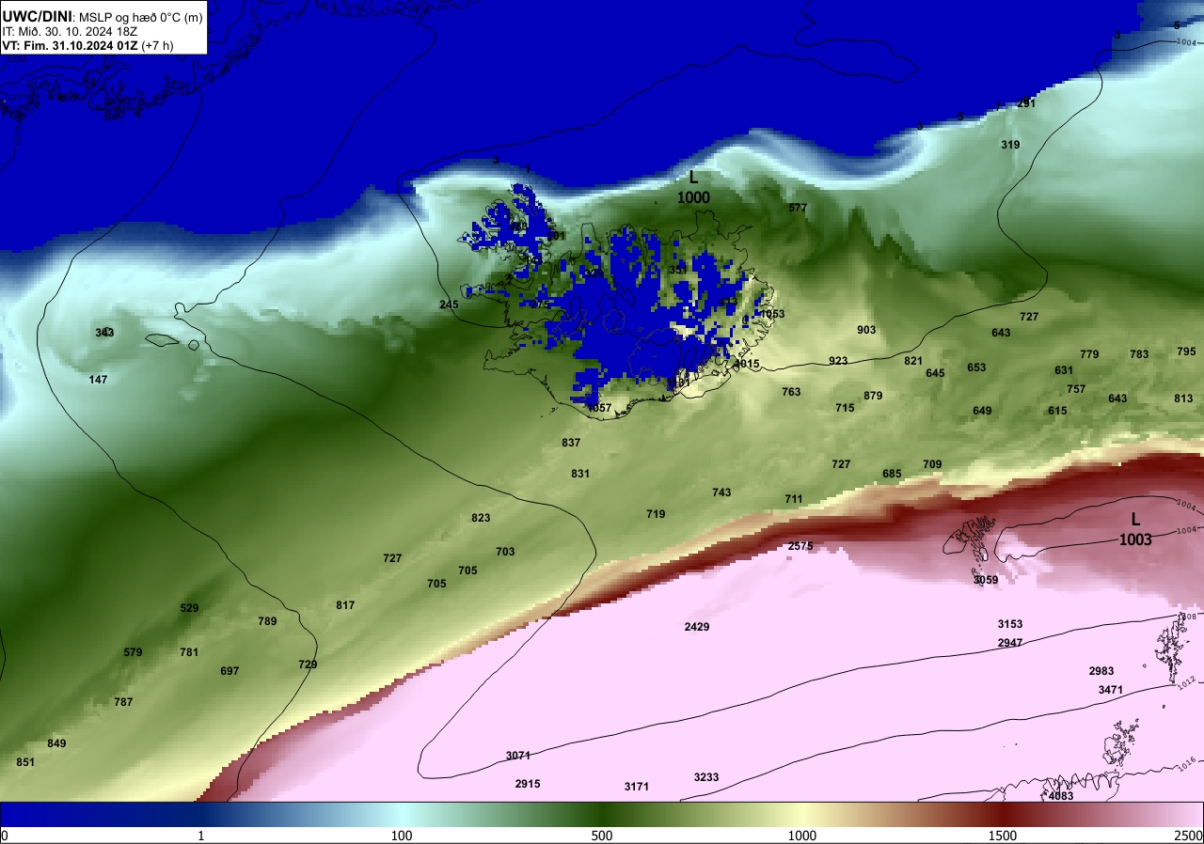The width and height of the screenshot is (1204, 844).
Task: Click the height value 697
Action: pyautogui.click(x=230, y=671)
